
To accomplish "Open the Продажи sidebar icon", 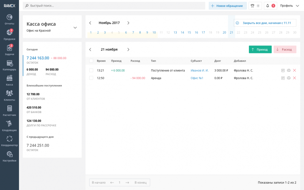I will coord(9,34).
